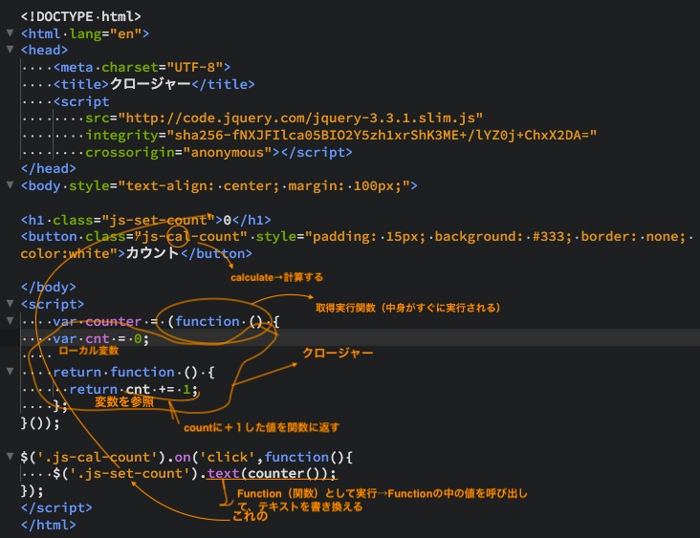Click the $('.js-set-count') selector
The width and height of the screenshot is (700, 538).
pos(125,474)
